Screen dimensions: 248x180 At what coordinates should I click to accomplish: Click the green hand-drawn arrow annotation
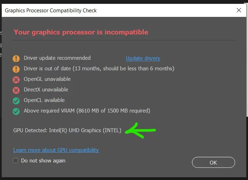pyautogui.click(x=141, y=130)
